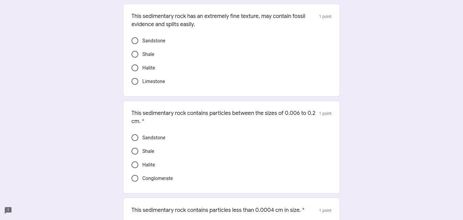Screen dimensions: 463x220
Task: Select Sandstone for the fine texture question
Action: tap(135, 41)
